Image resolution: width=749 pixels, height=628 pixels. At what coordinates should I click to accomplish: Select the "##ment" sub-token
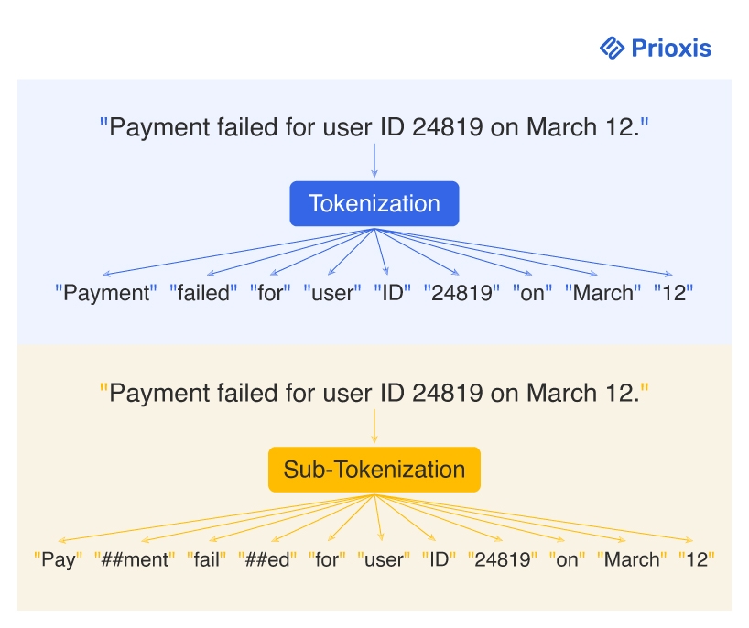point(132,560)
